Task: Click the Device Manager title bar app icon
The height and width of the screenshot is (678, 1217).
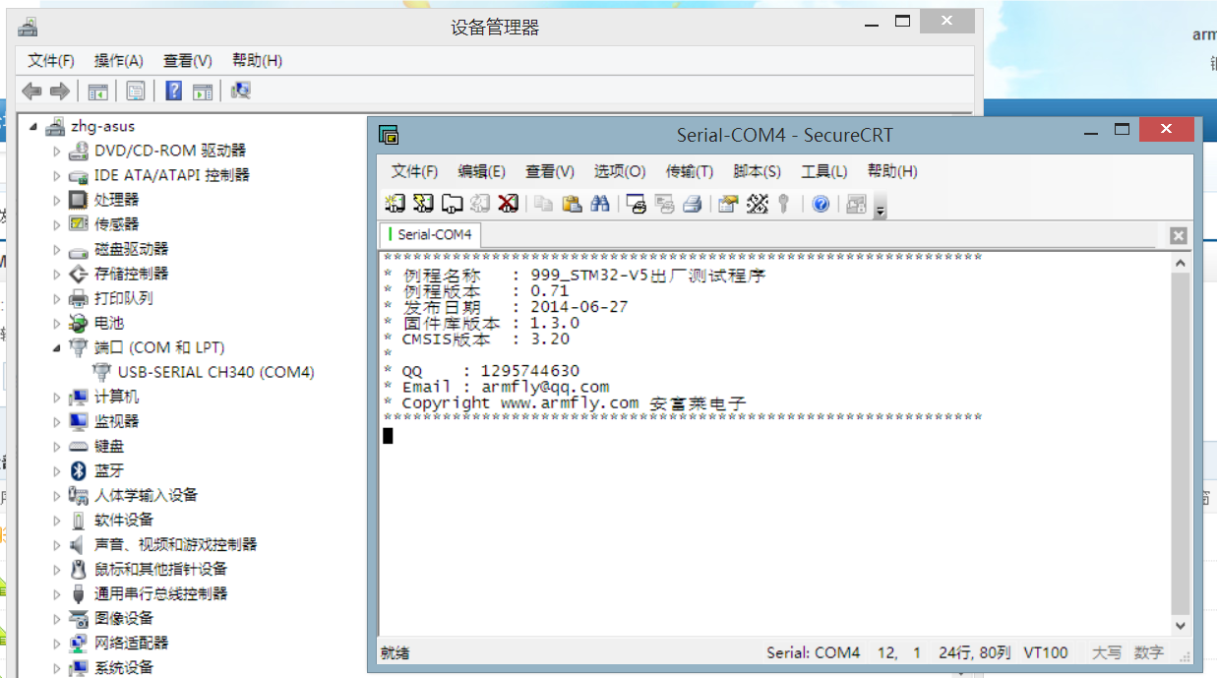Action: [x=28, y=27]
